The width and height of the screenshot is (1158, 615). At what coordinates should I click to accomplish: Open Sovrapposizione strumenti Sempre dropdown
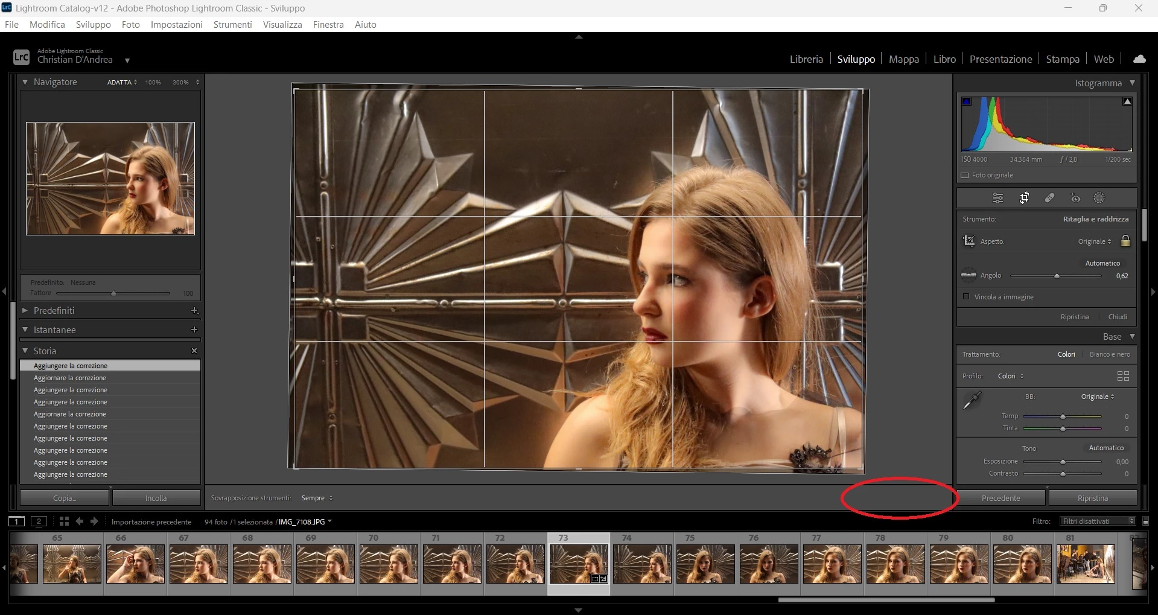[x=317, y=498]
